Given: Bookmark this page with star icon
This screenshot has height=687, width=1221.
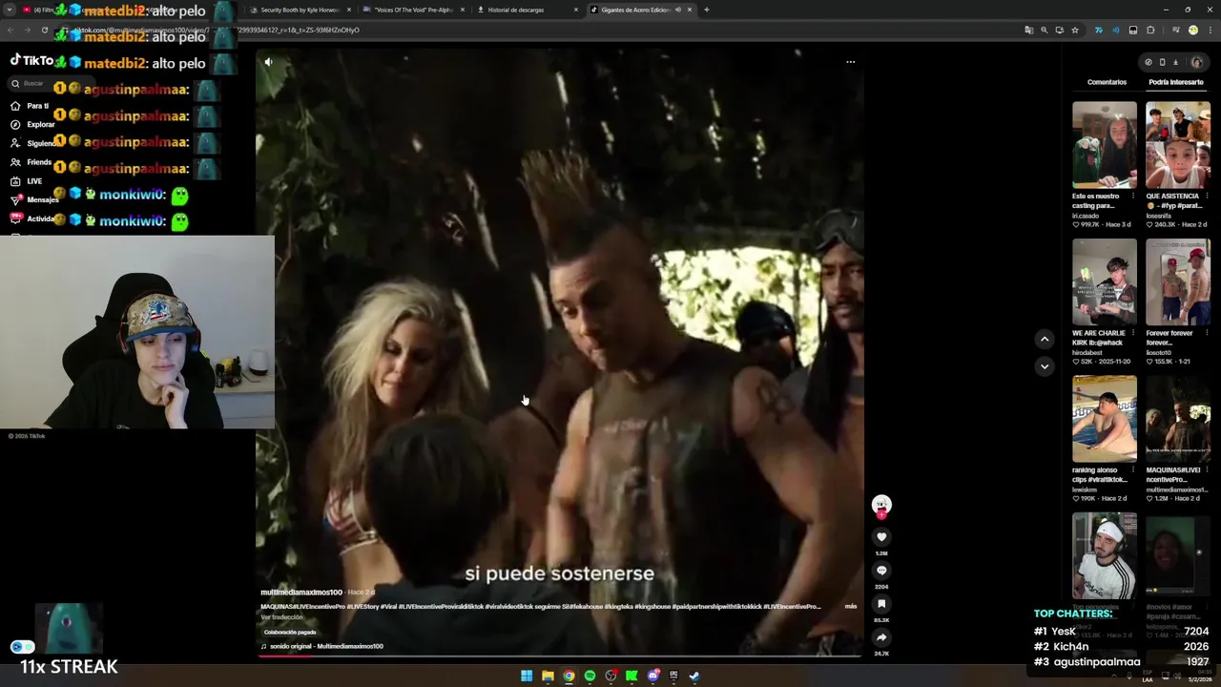Looking at the screenshot, I should (x=1075, y=30).
